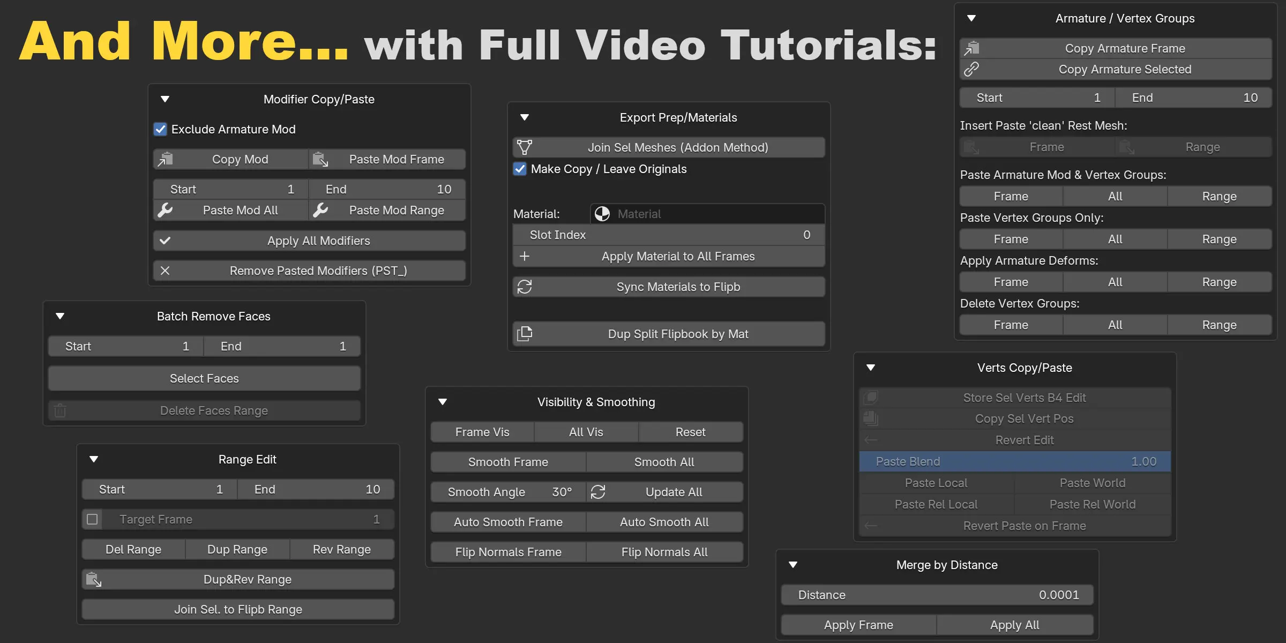Click Frame under Paste Armature Mod & Vertex Groups
This screenshot has width=1286, height=643.
pyautogui.click(x=1011, y=196)
